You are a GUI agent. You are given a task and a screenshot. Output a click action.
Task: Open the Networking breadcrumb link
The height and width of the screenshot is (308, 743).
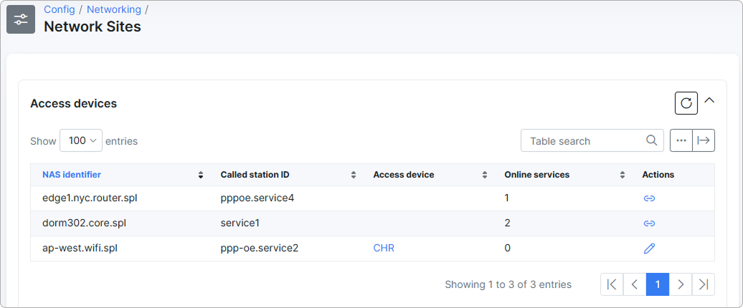click(114, 9)
